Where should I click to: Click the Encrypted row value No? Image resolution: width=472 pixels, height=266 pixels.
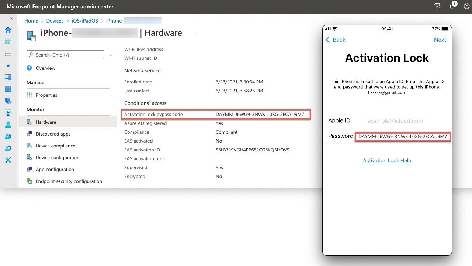tap(219, 177)
